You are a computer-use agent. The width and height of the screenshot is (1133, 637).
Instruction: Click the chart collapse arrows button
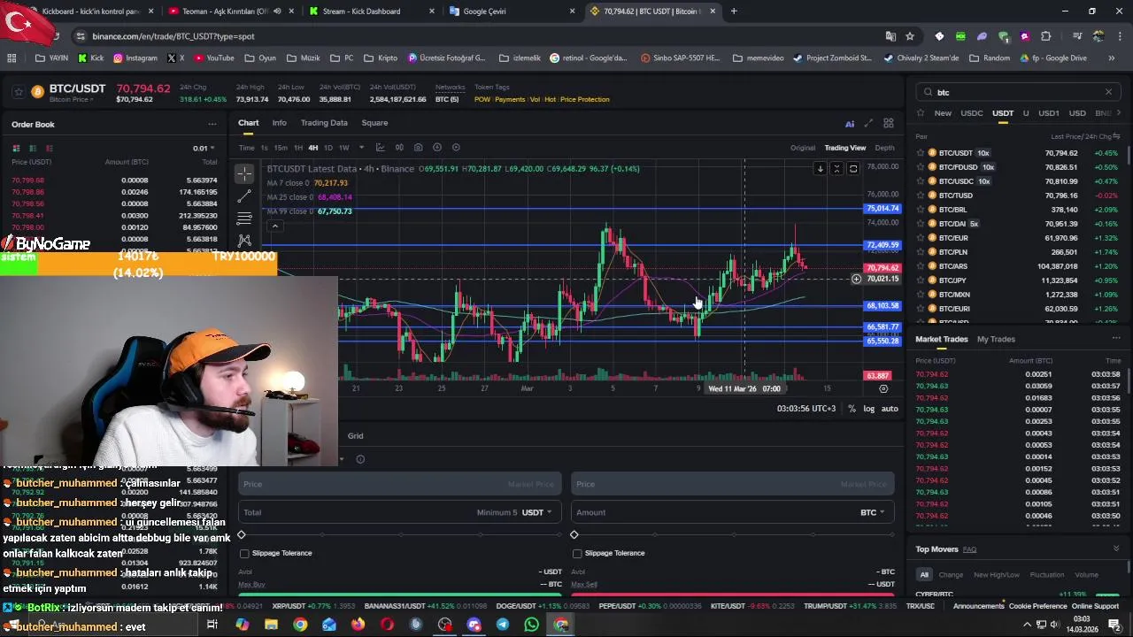836,168
